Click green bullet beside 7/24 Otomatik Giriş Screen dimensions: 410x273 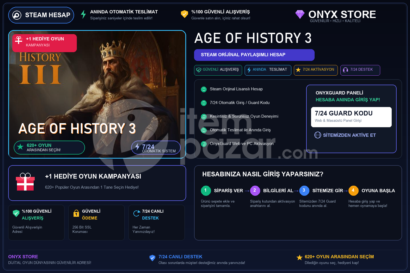(x=204, y=103)
